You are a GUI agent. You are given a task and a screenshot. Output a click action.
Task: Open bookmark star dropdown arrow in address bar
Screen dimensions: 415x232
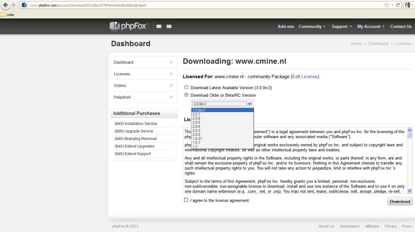tap(392, 5)
